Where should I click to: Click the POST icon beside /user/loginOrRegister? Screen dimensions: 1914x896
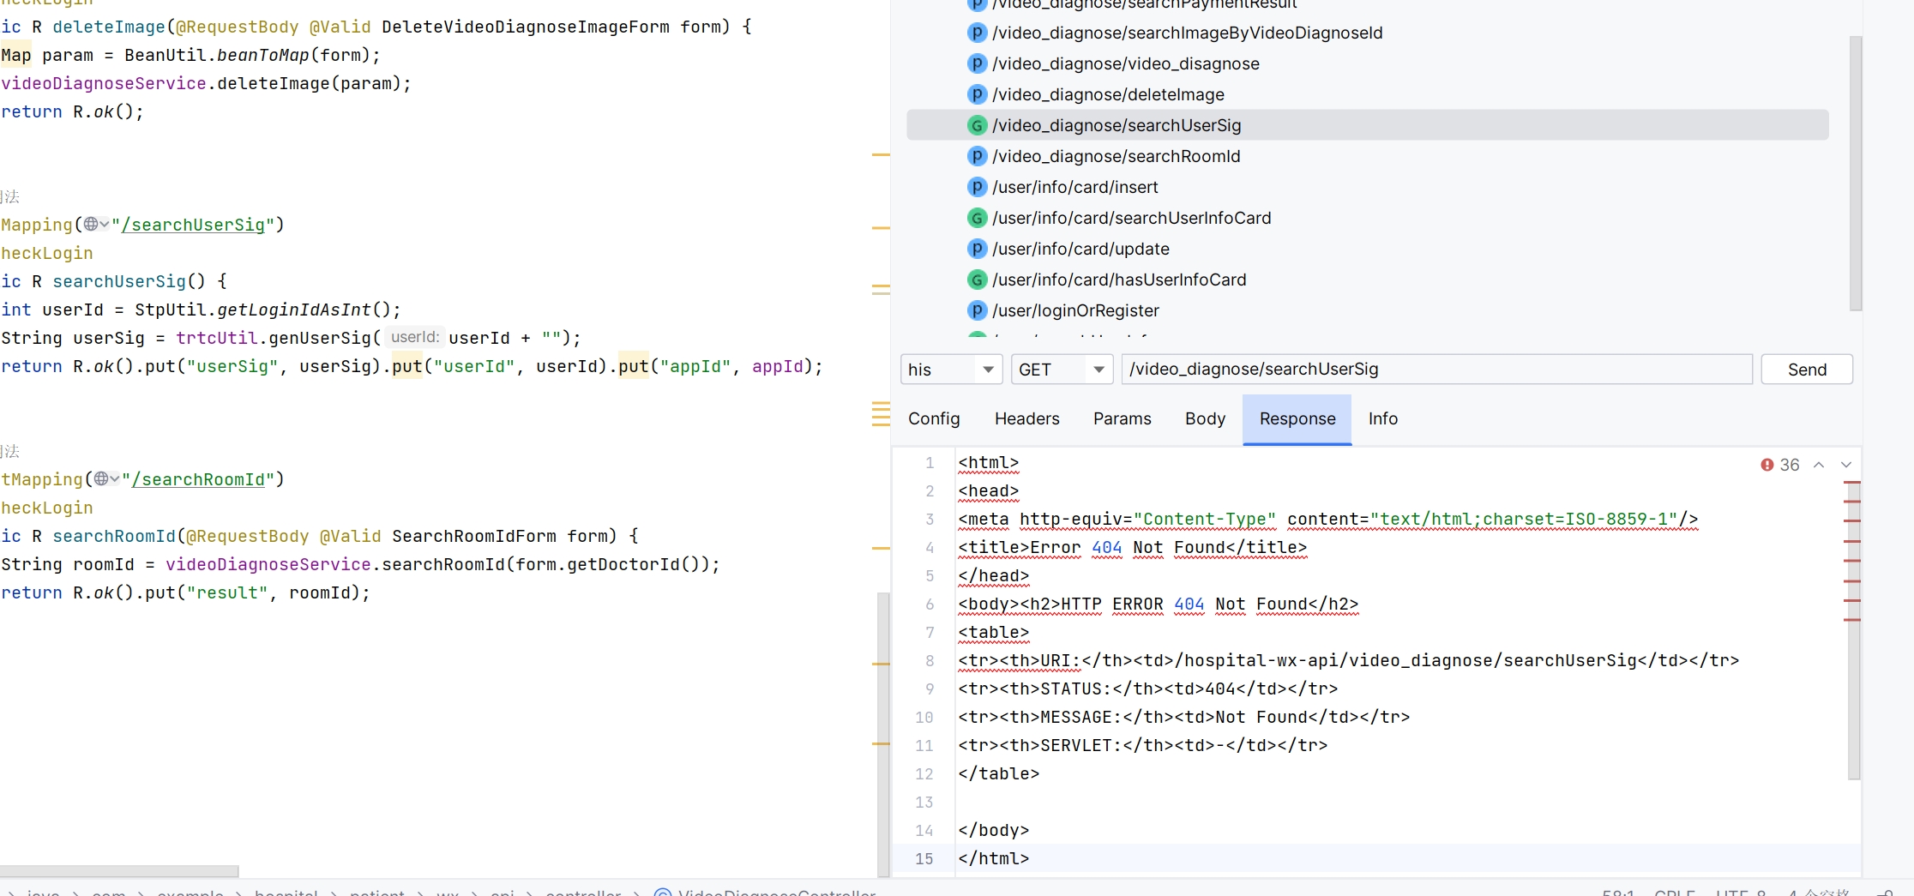(977, 310)
